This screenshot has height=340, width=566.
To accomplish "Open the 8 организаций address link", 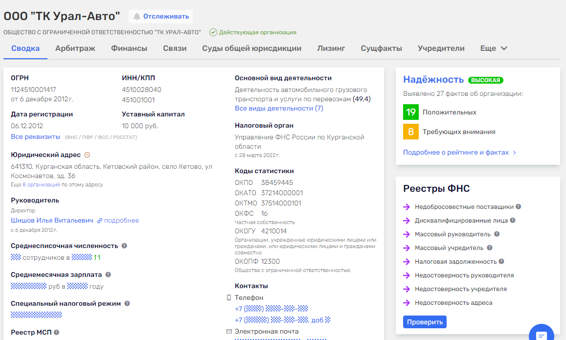I will pos(41,184).
